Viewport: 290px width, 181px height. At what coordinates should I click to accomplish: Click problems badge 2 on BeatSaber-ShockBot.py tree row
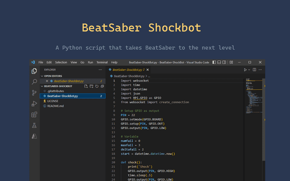point(101,96)
